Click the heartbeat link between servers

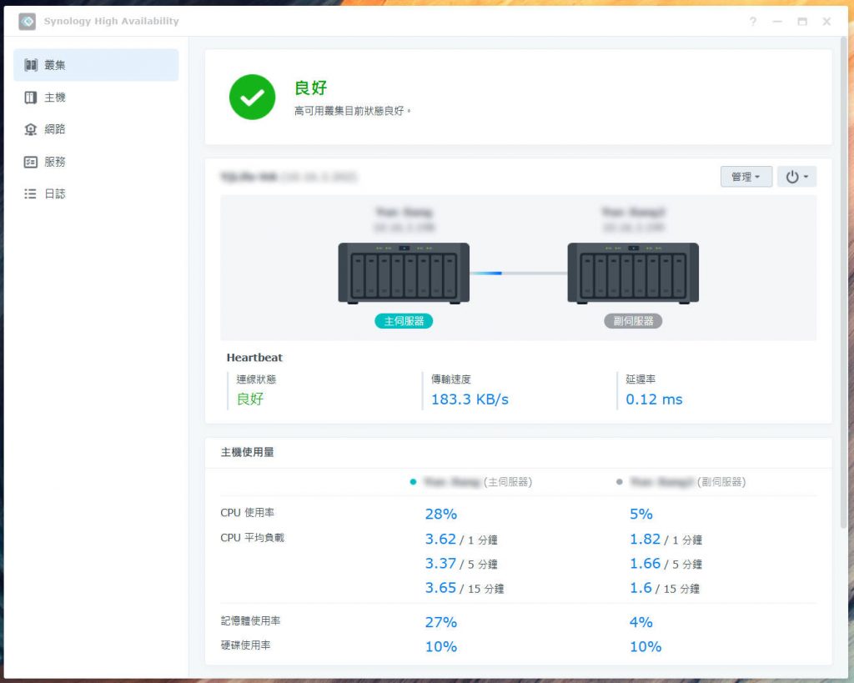519,274
